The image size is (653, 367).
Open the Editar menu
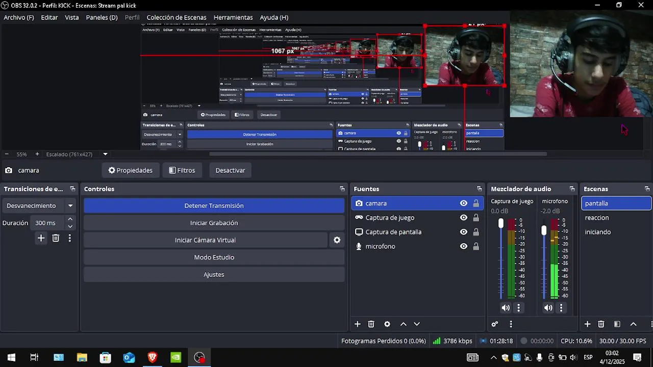click(49, 17)
